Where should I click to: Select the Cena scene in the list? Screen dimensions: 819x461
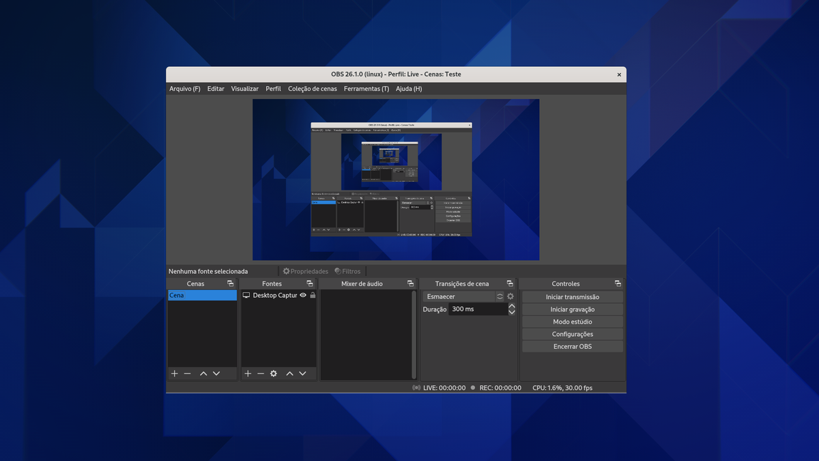203,296
